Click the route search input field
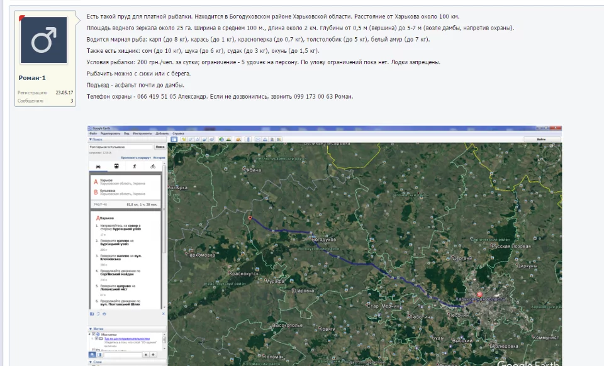Screen dimensions: 604x366 tap(120, 147)
